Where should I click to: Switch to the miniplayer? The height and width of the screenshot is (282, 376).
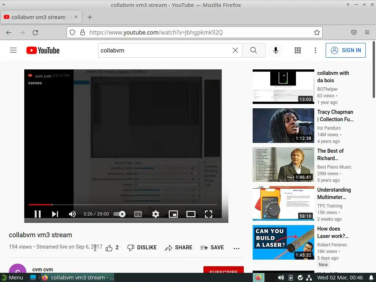click(173, 214)
